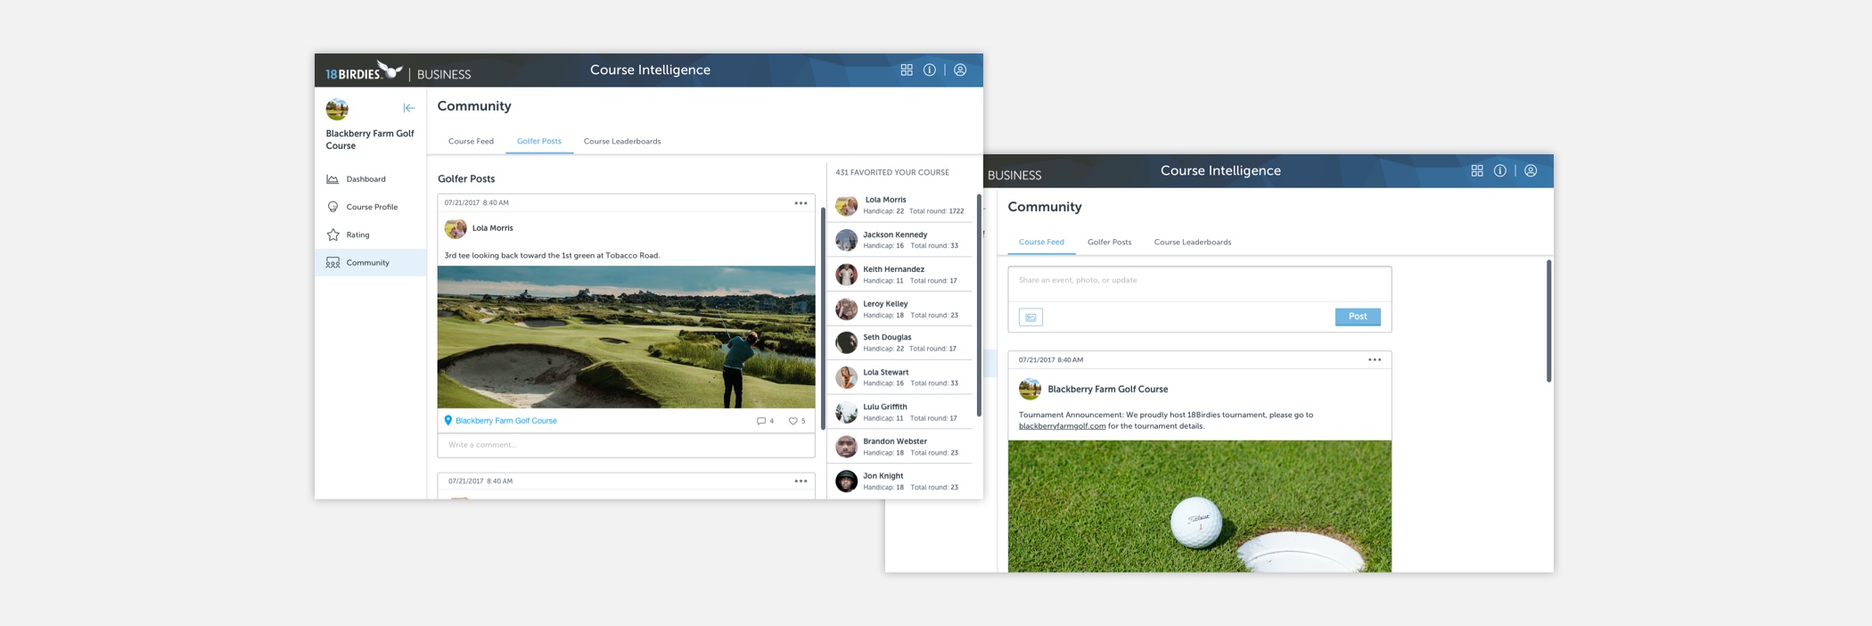Open three-dot menu on second golfer post
This screenshot has width=1872, height=626.
[x=801, y=482]
